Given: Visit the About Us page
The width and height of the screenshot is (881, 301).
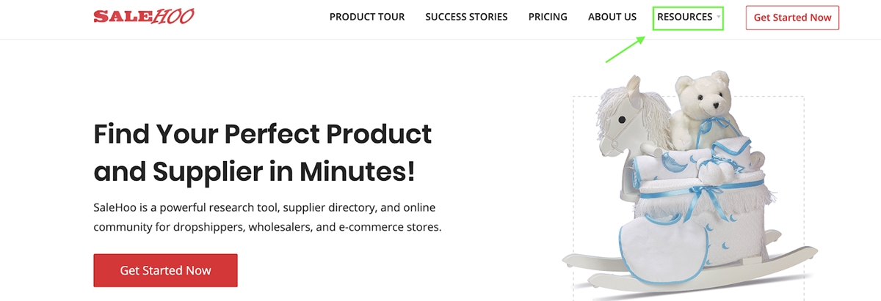Looking at the screenshot, I should (612, 17).
